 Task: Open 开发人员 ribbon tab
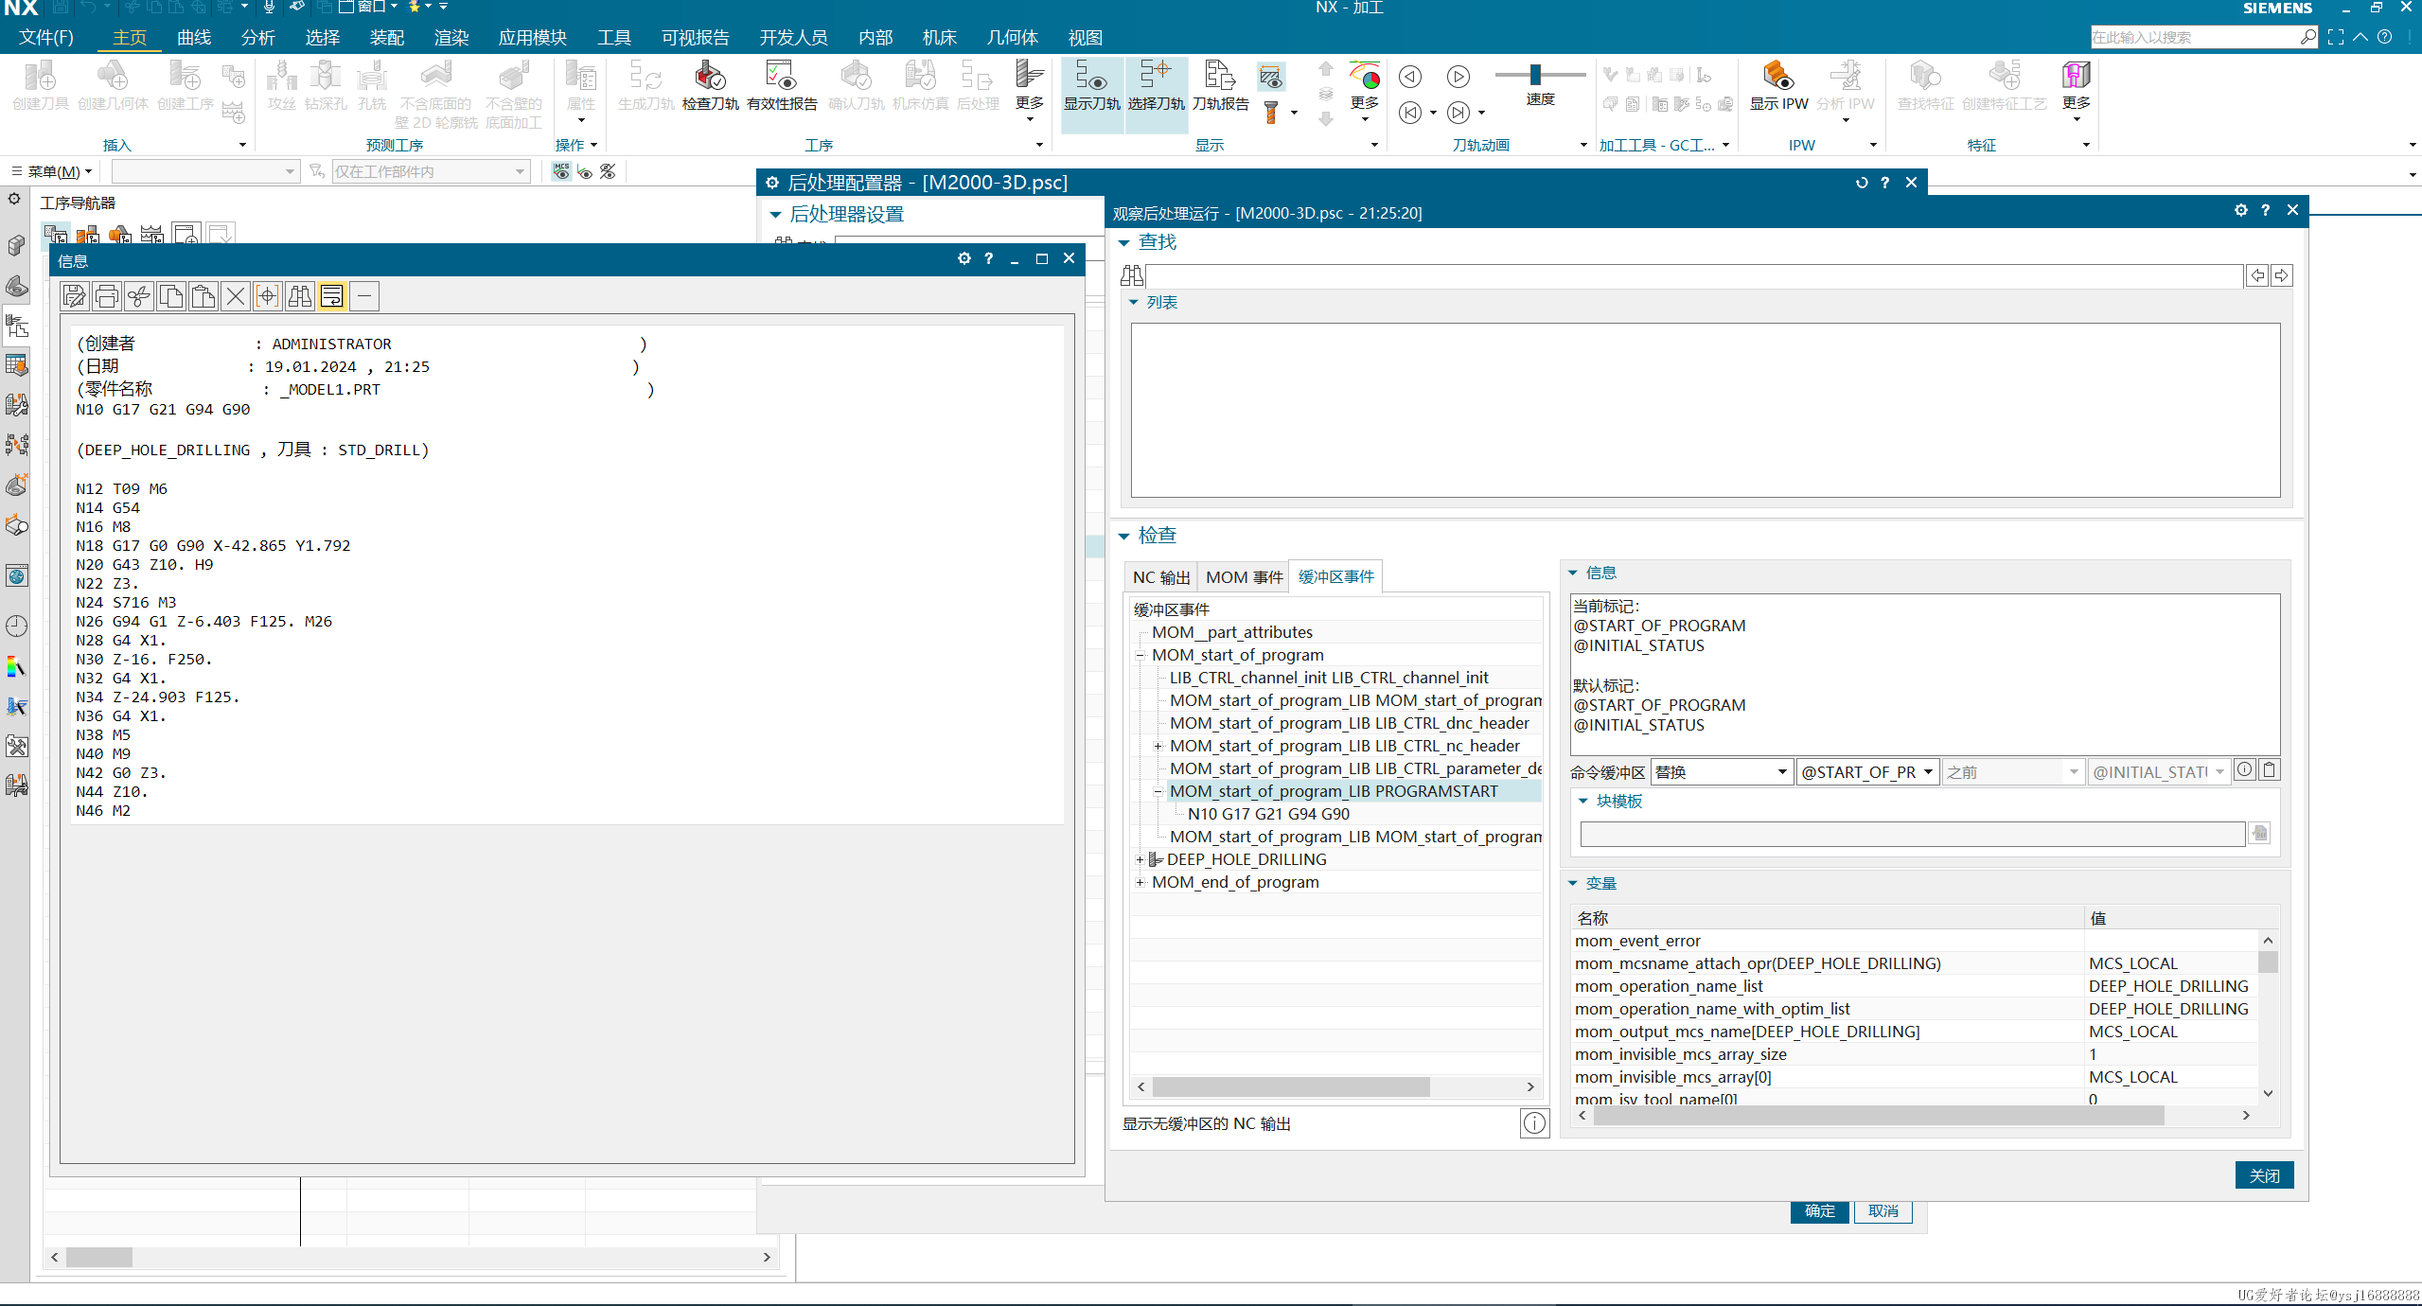click(793, 38)
